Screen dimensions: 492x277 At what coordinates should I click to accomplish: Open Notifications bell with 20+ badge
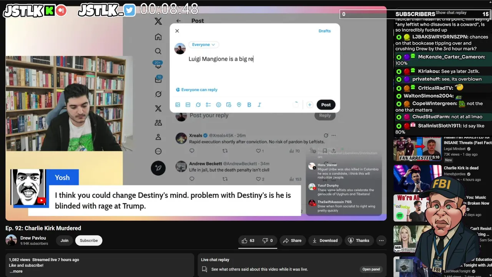[x=158, y=65]
